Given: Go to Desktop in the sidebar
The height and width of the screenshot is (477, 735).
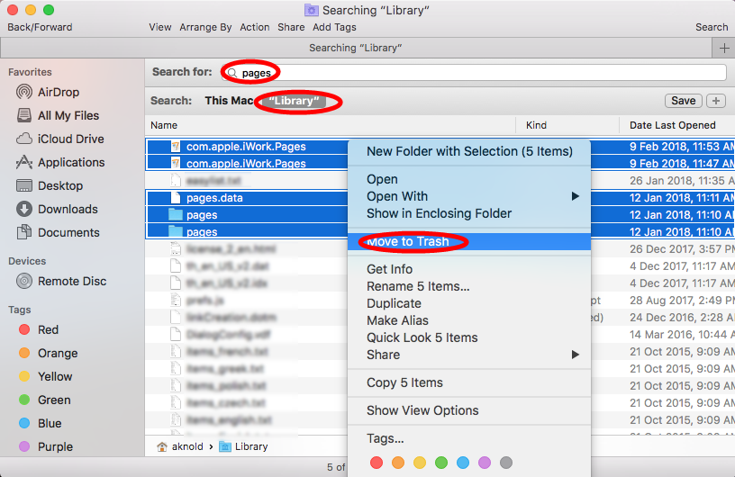Looking at the screenshot, I should click(x=50, y=185).
